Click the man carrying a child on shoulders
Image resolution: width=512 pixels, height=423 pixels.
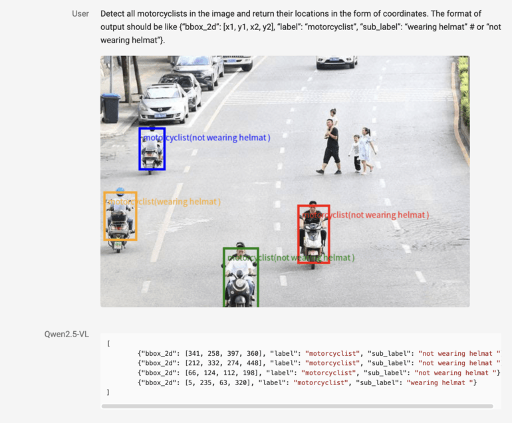[x=331, y=143]
